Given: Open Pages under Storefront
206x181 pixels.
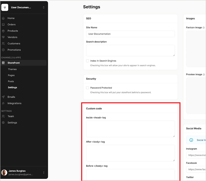Looking at the screenshot, I should (11, 75).
